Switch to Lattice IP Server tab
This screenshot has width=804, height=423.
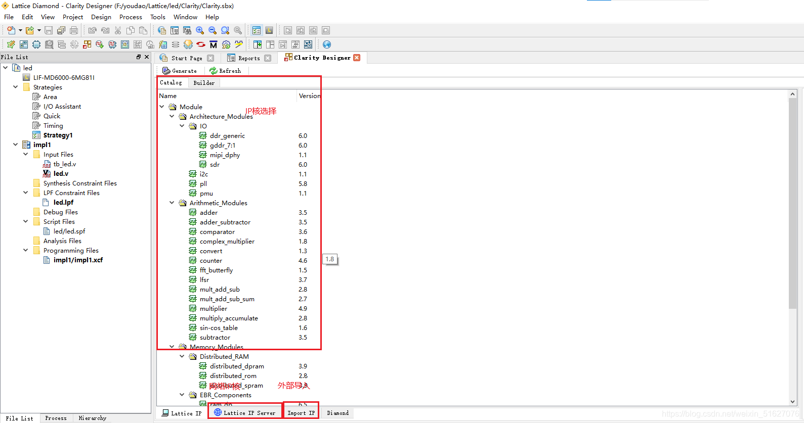[x=245, y=413]
